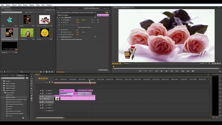This screenshot has height=125, width=222.
Task: Reset the Непрозрачность effect parameters
Action: pos(95,37)
